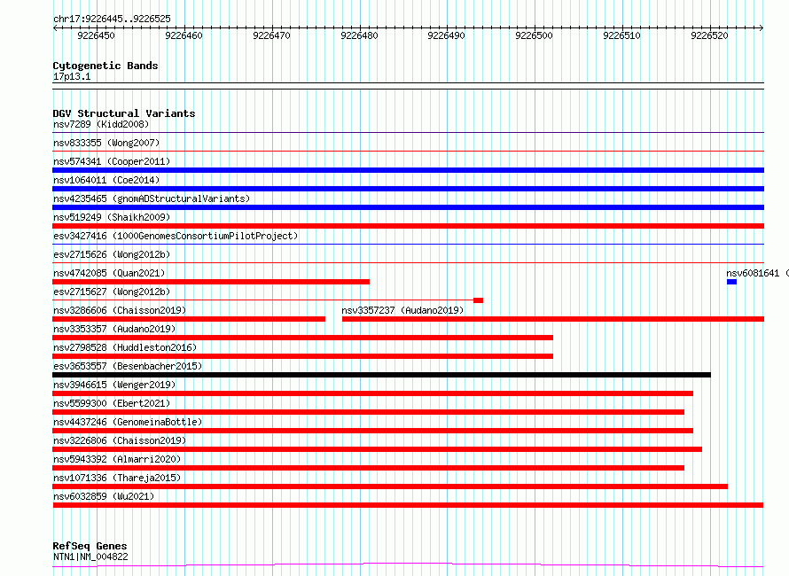Open variant nsv1064011 (Coe2014) label
The image size is (789, 576).
click(x=106, y=180)
